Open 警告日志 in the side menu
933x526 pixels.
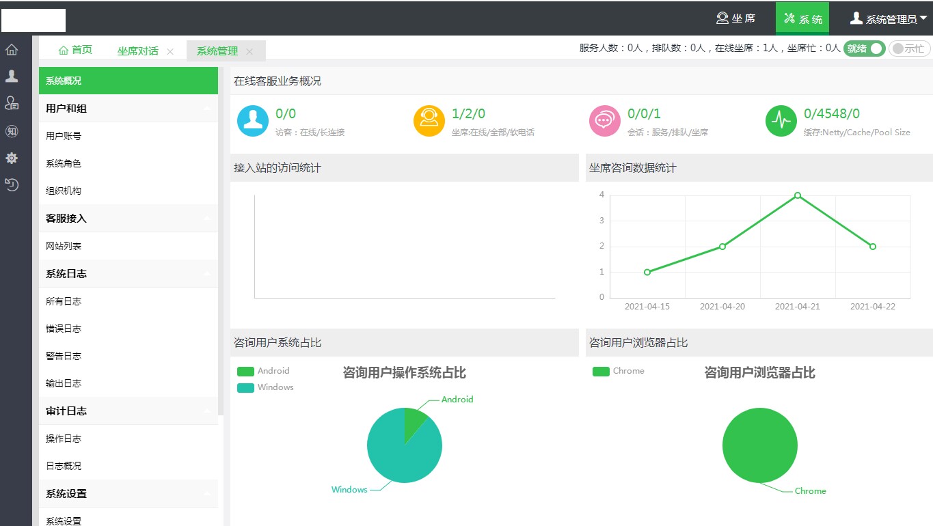point(129,356)
